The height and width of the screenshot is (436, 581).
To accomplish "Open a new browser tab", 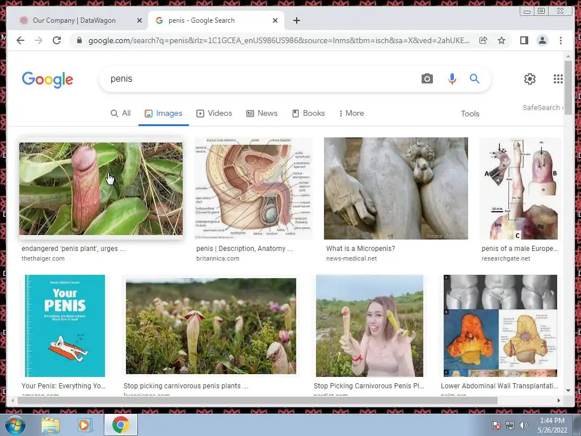I will point(296,20).
